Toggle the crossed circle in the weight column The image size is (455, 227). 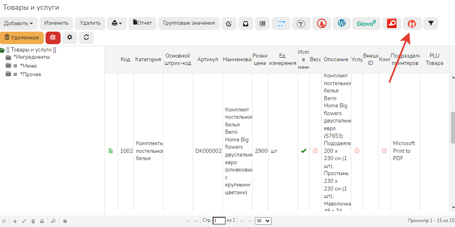[315, 151]
